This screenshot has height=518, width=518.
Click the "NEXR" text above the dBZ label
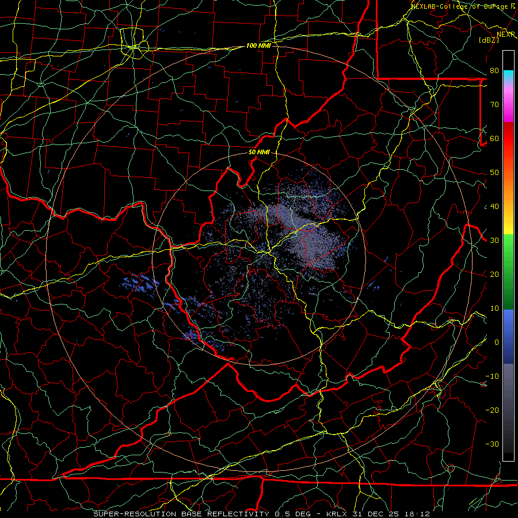point(506,35)
